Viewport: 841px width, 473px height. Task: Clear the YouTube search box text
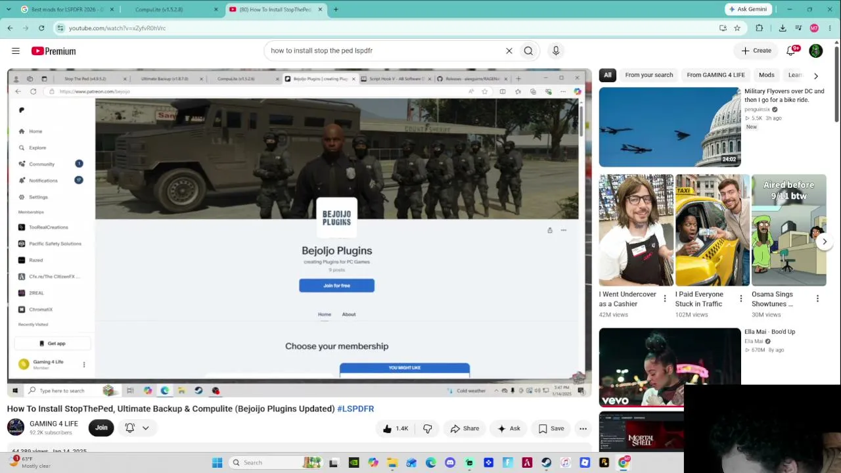[x=509, y=51]
